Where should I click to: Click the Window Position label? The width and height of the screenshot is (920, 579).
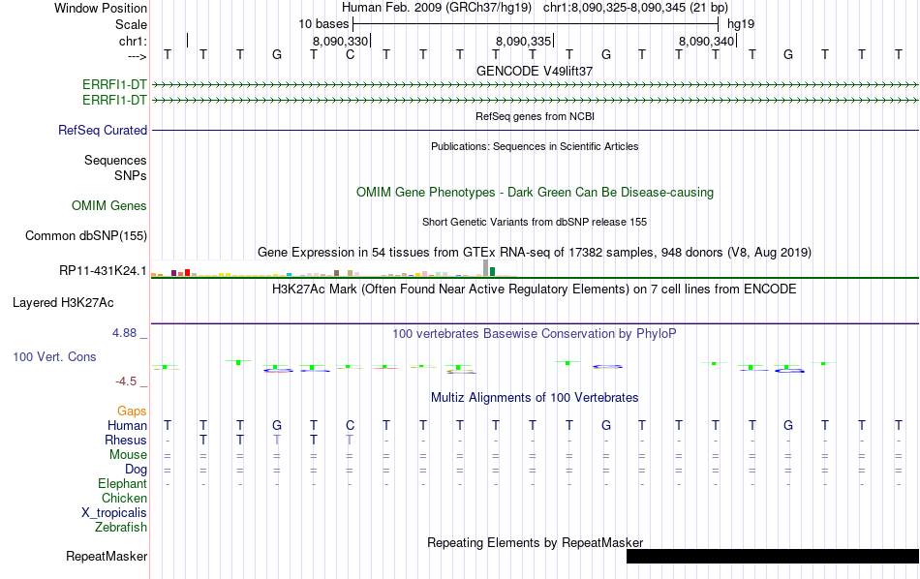(x=101, y=8)
